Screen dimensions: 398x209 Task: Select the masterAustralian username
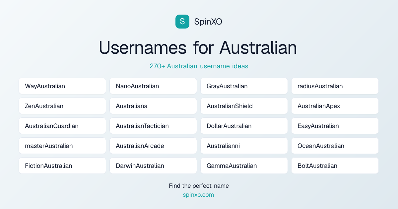pyautogui.click(x=62, y=146)
